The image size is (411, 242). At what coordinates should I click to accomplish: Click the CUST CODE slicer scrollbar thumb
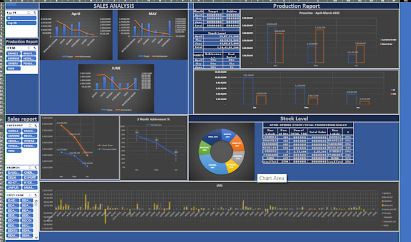tap(36, 205)
